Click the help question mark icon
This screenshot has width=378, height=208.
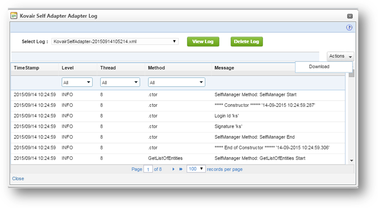pyautogui.click(x=348, y=27)
